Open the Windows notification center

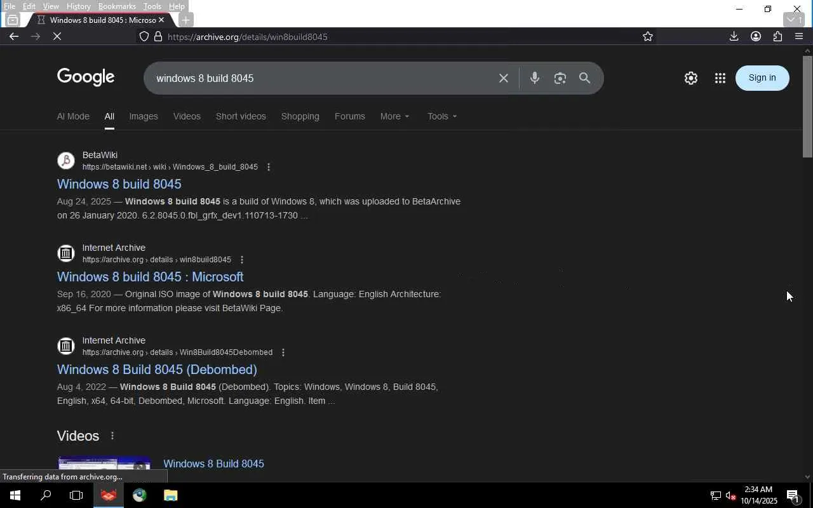pyautogui.click(x=793, y=495)
